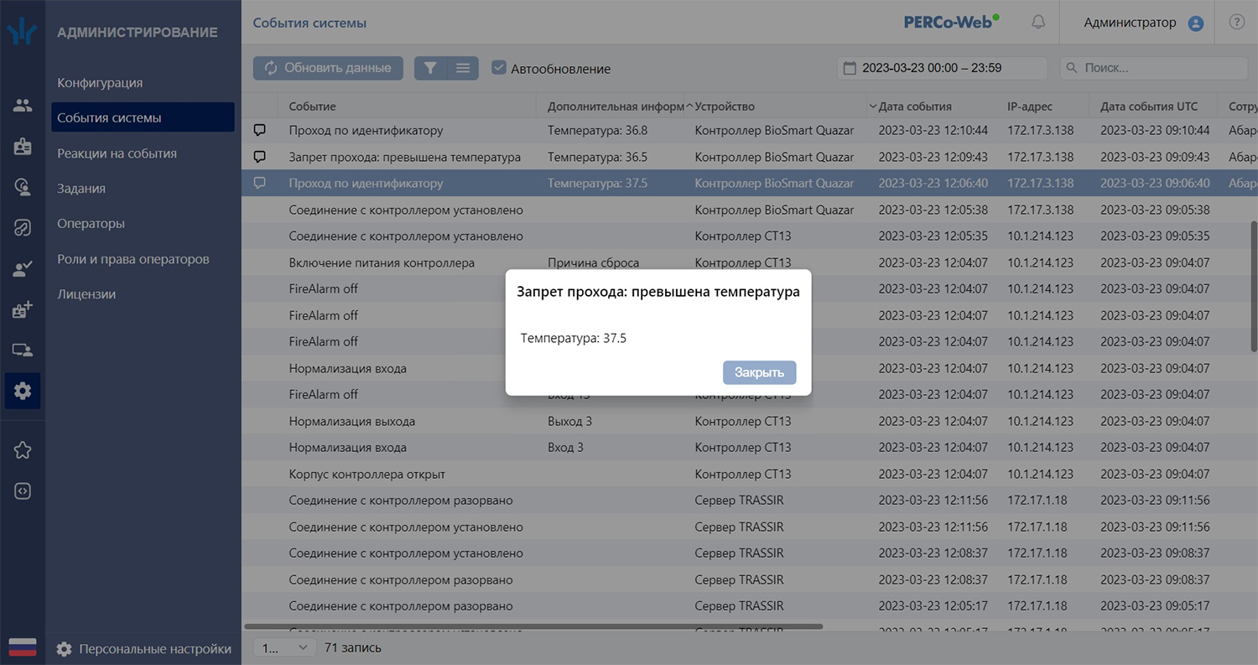Image resolution: width=1258 pixels, height=665 pixels.
Task: Click the filter funnel icon
Action: click(x=430, y=68)
